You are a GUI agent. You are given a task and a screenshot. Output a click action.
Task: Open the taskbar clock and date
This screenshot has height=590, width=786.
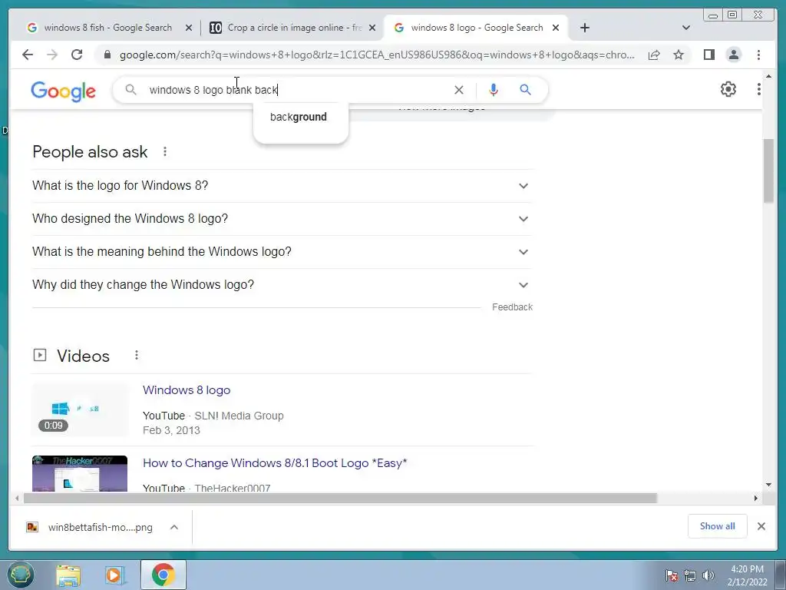[747, 575]
